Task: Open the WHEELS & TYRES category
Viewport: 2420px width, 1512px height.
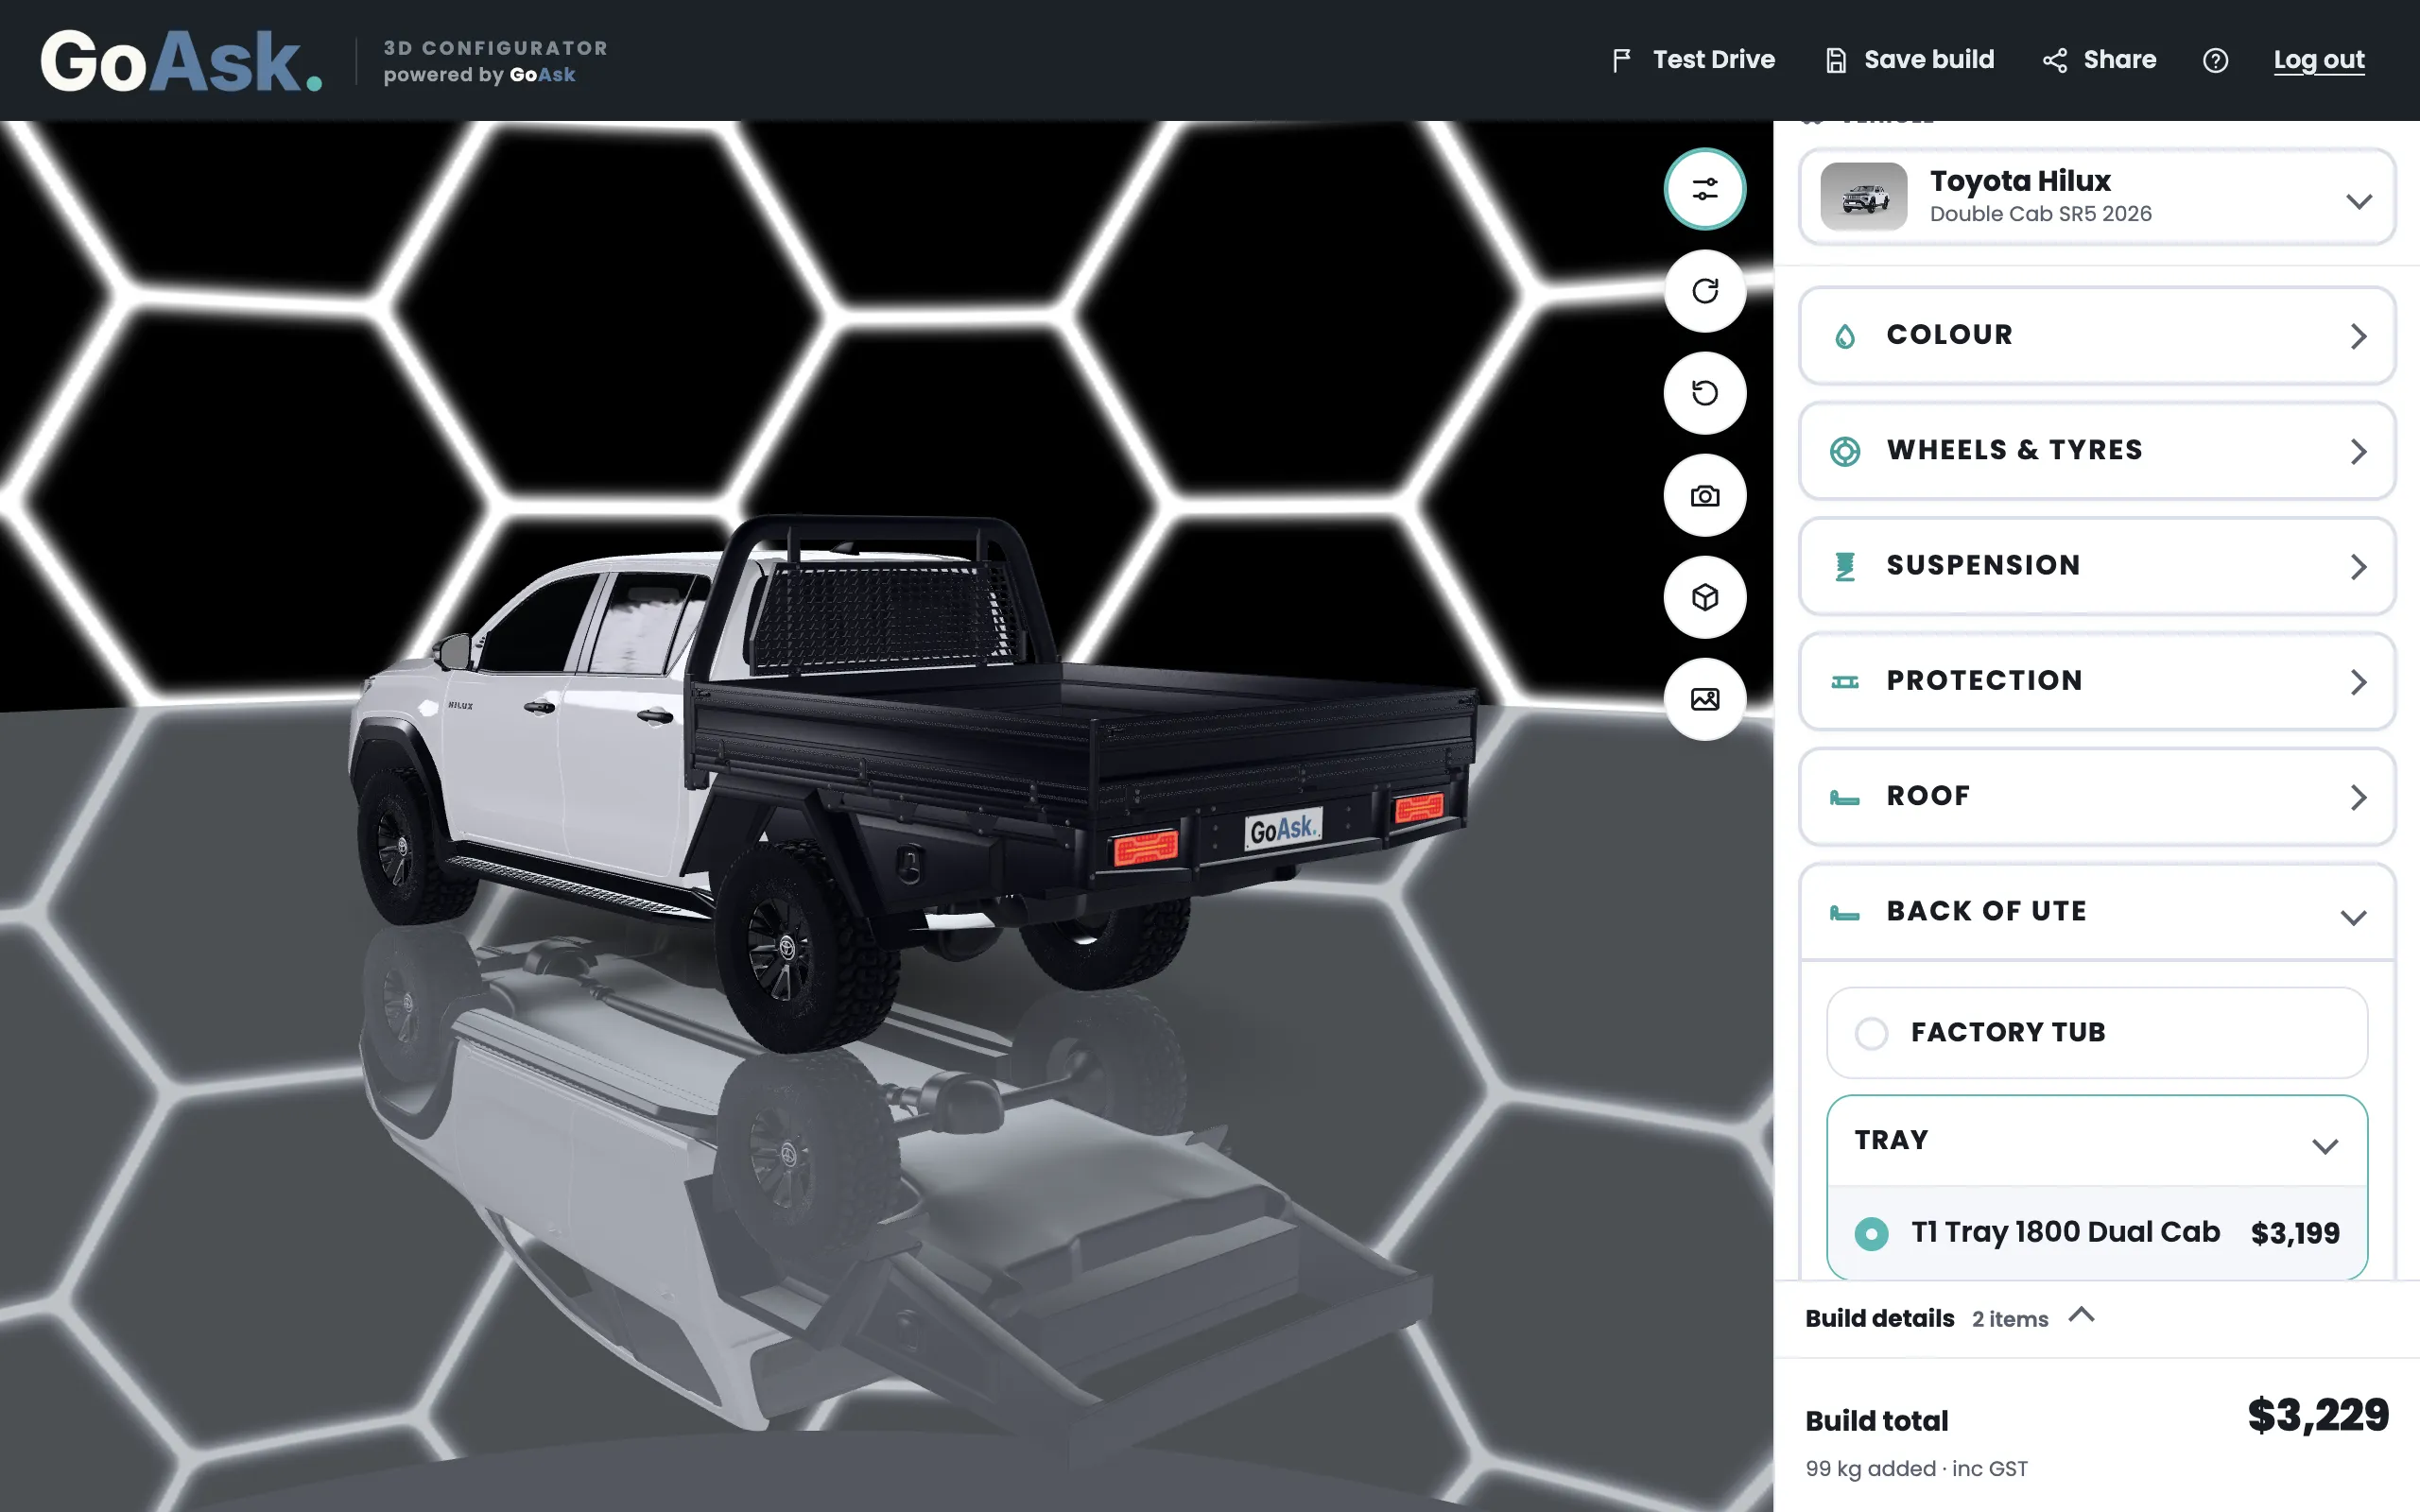Action: tap(2097, 451)
